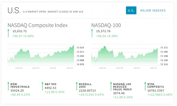Viewport: 177px width, 106px height.
Task: Select the S&P 500 index name
Action: click(50, 84)
